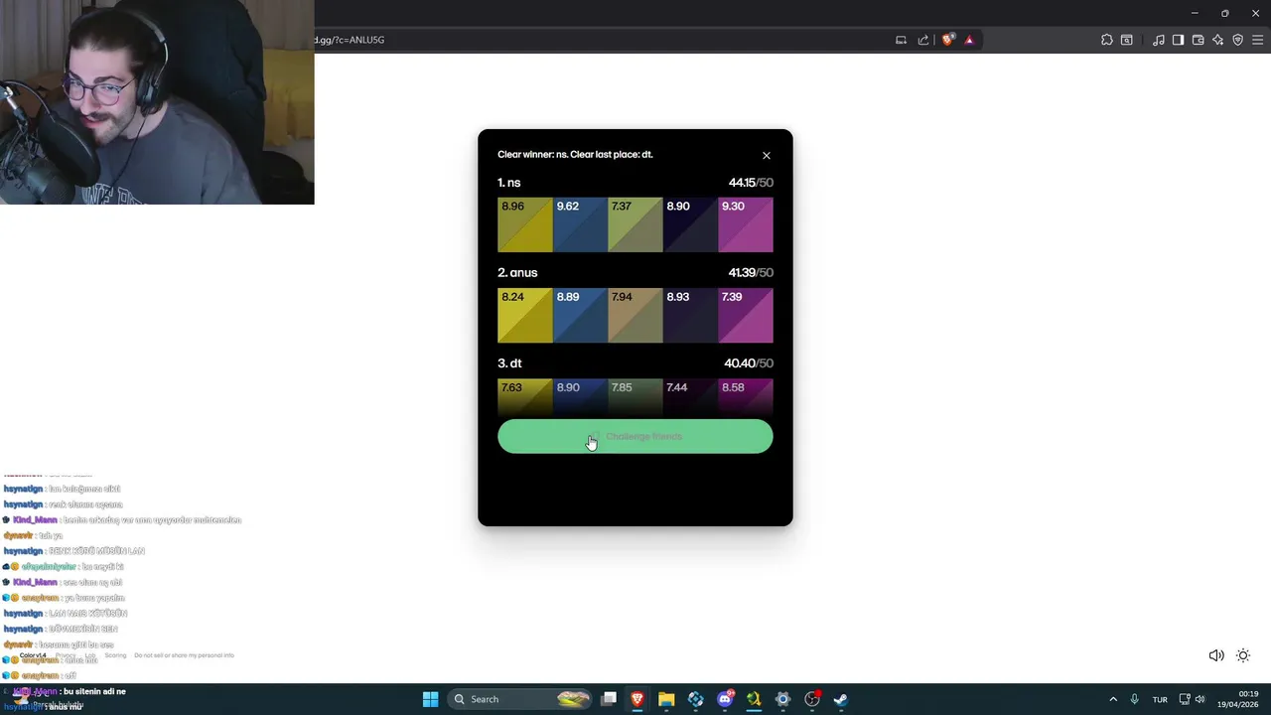Open Brave Rewards triangle icon
This screenshot has width=1271, height=715.
point(969,40)
